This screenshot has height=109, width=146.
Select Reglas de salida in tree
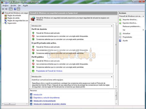point(13,18)
